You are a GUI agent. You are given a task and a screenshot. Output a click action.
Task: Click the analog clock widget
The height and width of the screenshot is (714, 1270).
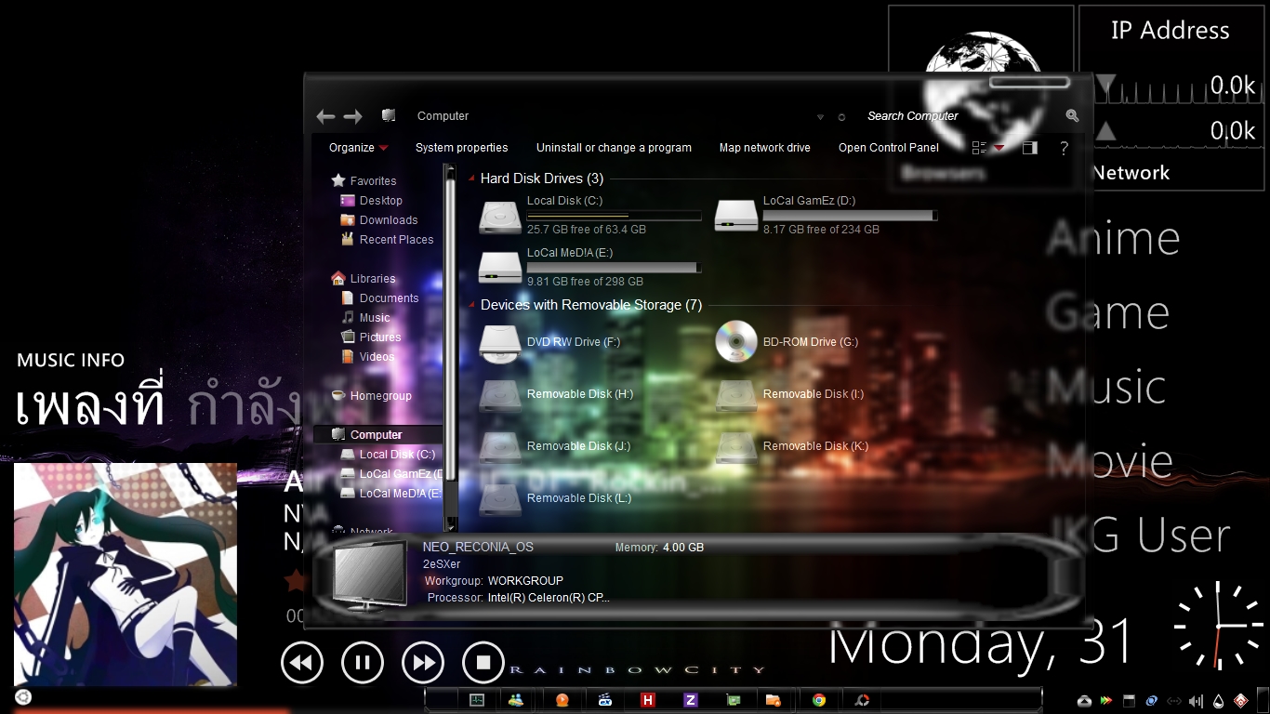pyautogui.click(x=1219, y=626)
